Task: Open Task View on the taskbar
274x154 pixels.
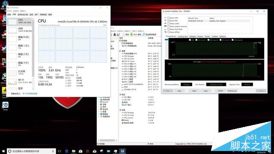Action: [60, 151]
